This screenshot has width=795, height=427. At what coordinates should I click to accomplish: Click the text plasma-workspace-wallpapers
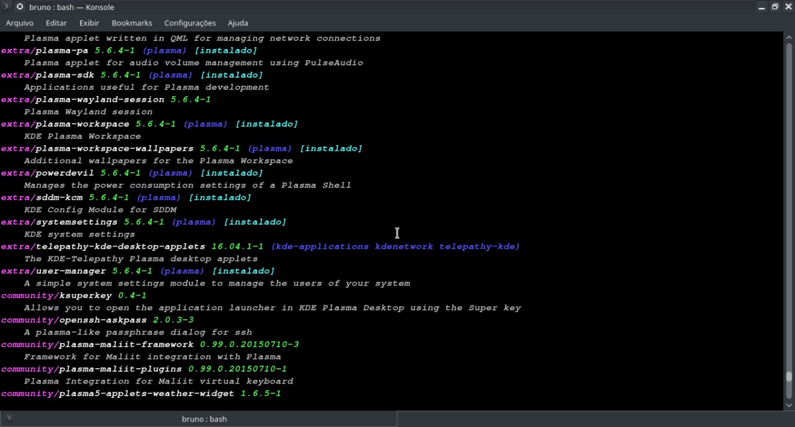pos(115,148)
